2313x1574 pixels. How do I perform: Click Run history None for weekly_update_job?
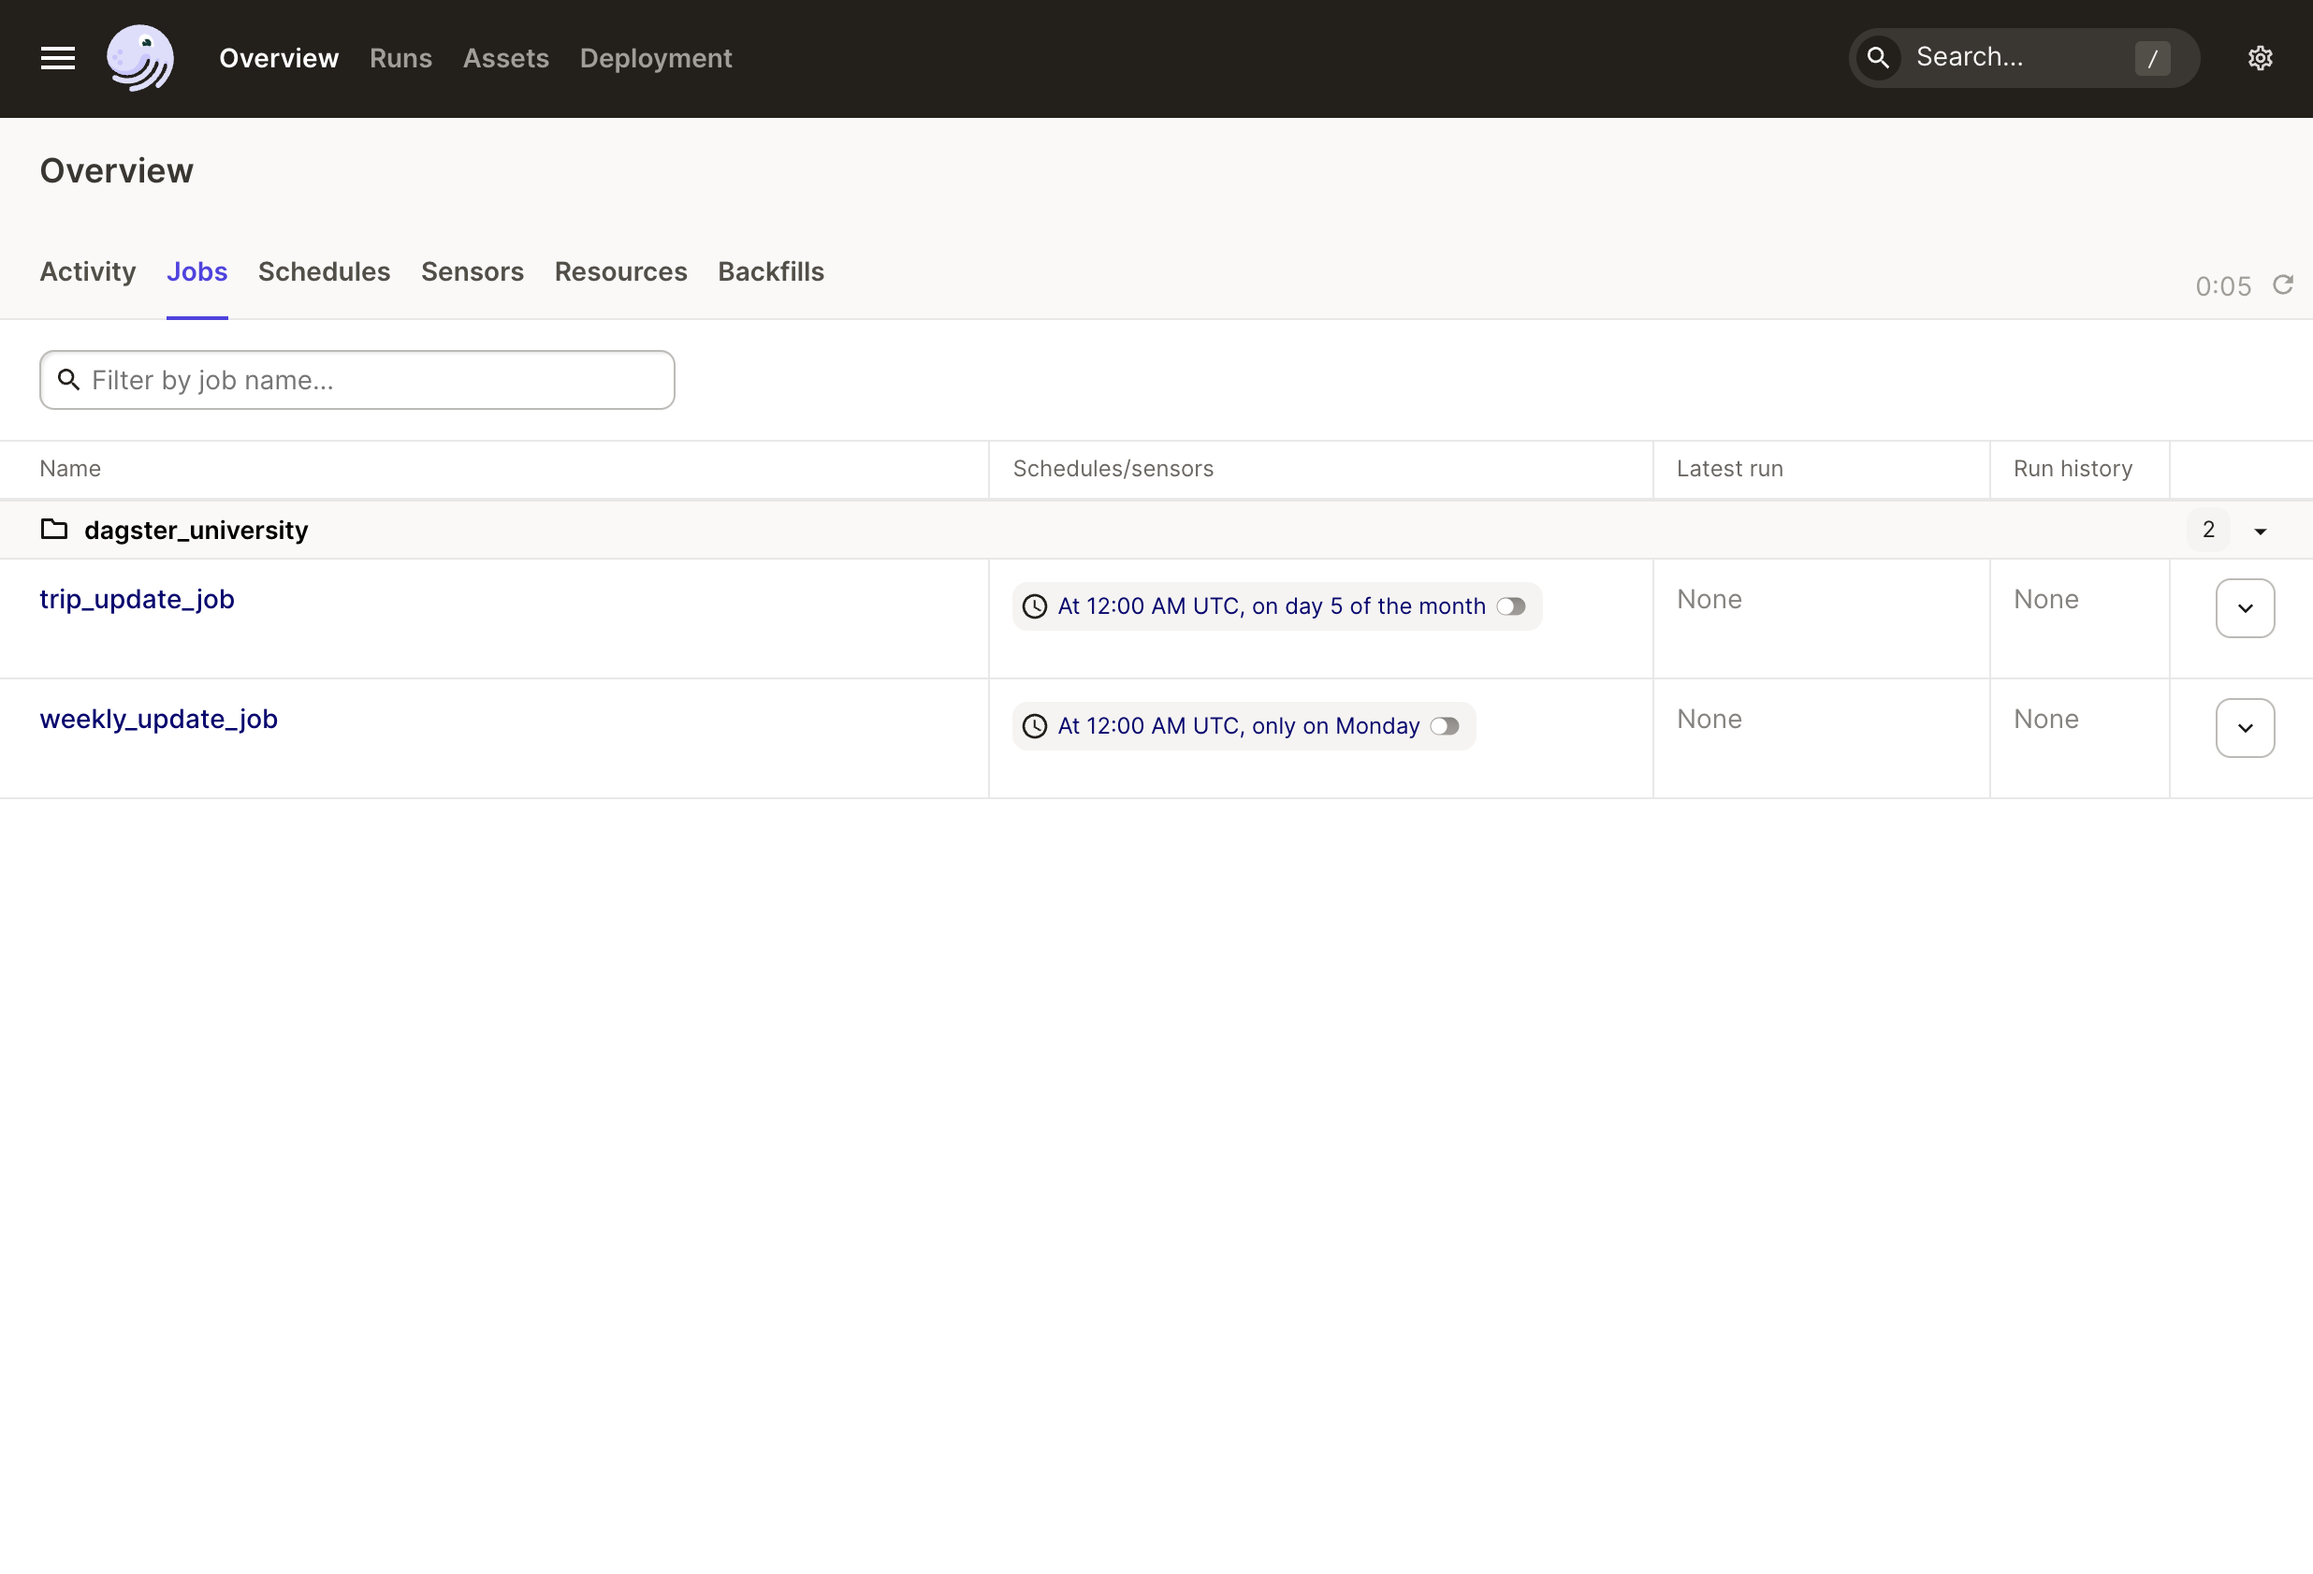[2045, 719]
